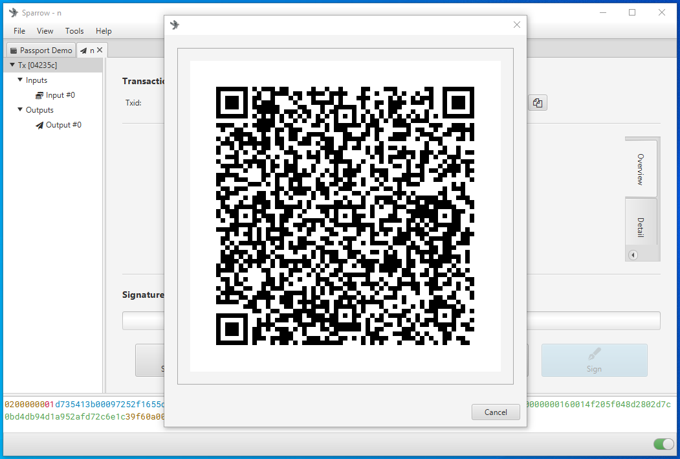Select Tx [04235c] in the tree

click(53, 65)
